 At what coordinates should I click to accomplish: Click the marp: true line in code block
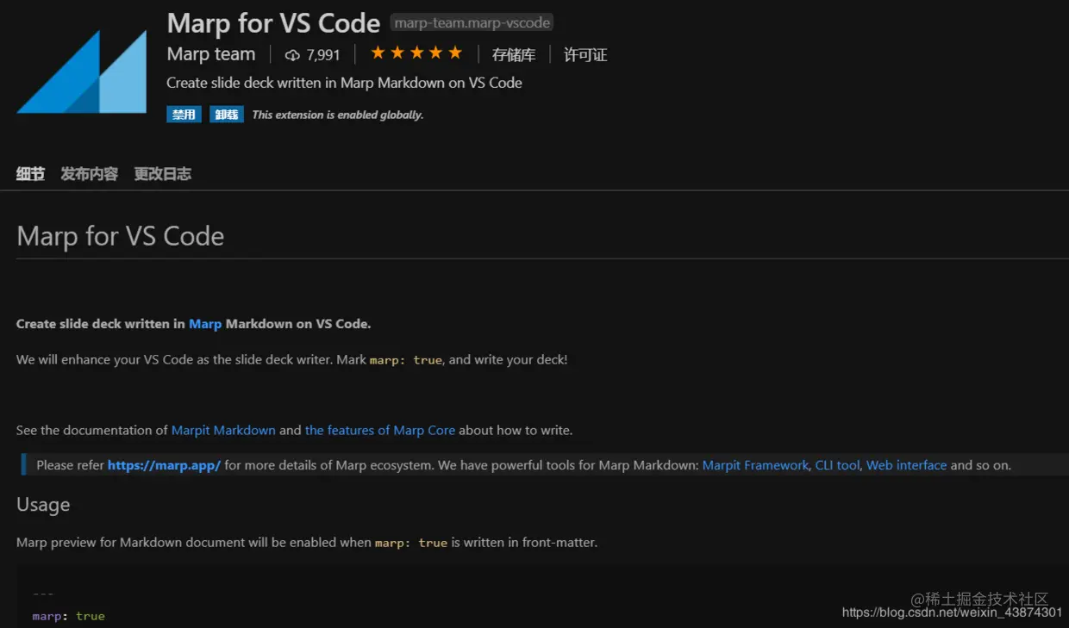pyautogui.click(x=68, y=616)
